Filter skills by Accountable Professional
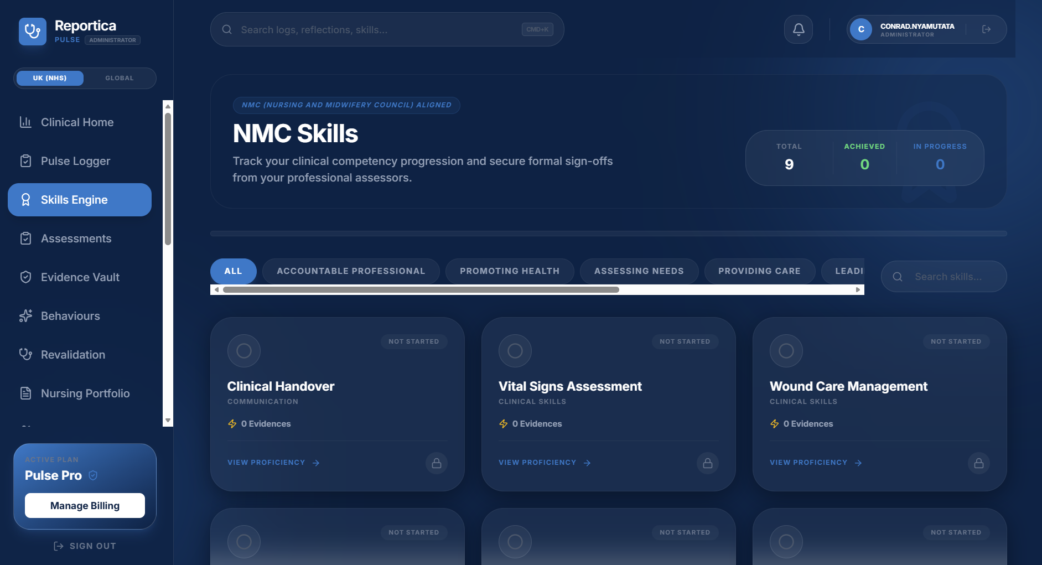Viewport: 1042px width, 565px height. point(351,271)
